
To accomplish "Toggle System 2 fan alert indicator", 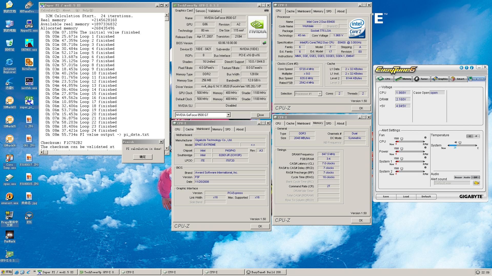I will 425,167.
